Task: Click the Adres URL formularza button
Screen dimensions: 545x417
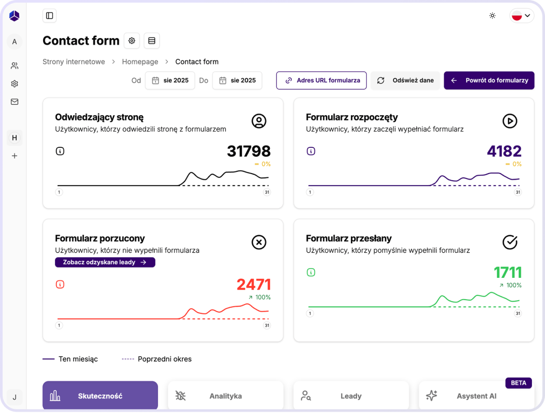Action: click(322, 80)
